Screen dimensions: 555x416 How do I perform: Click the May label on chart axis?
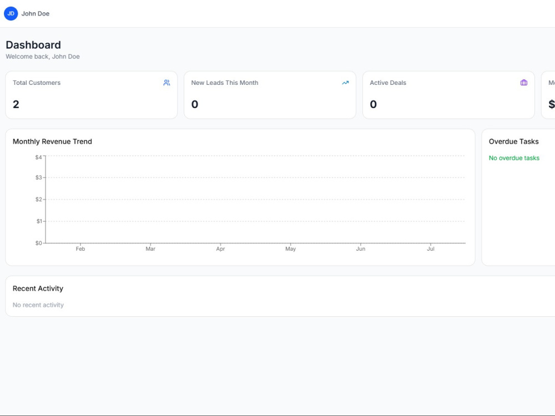click(x=291, y=249)
